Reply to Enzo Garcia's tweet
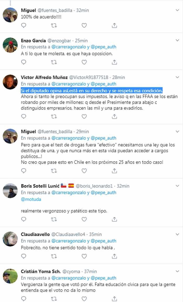This screenshot has height=302, width=183. 24,62
